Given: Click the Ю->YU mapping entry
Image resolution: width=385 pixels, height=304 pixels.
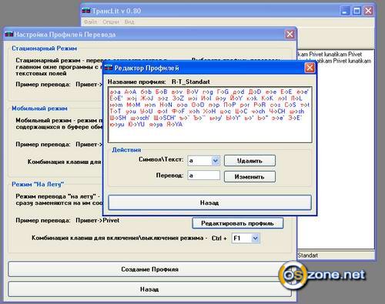Looking at the screenshot, I should (x=136, y=125).
